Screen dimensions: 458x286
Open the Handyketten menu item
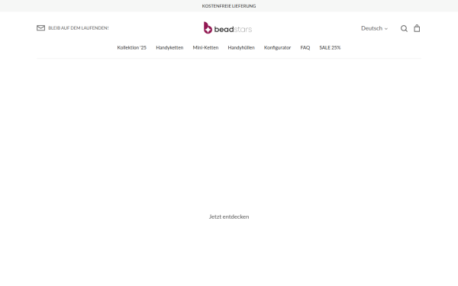tap(169, 47)
